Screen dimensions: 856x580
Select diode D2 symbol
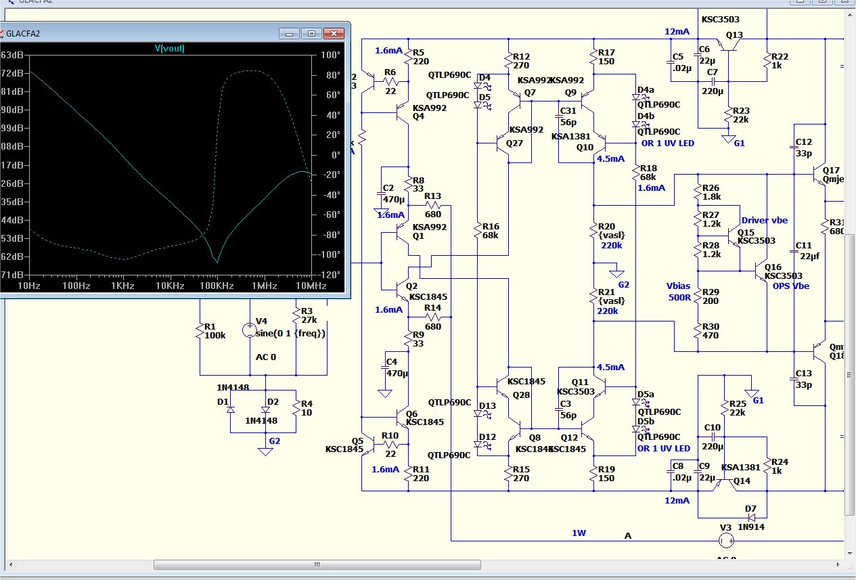[265, 409]
